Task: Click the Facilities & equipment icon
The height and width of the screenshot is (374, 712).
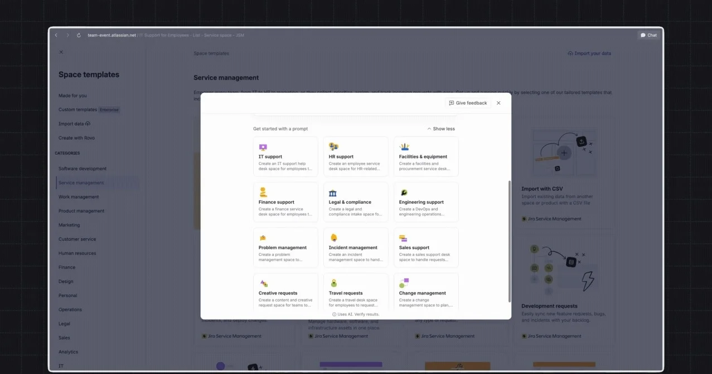Action: [x=405, y=146]
